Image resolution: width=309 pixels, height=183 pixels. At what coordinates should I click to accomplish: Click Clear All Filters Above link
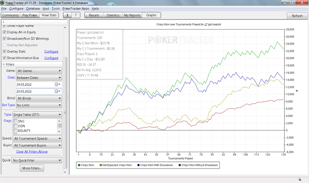pos(32,152)
